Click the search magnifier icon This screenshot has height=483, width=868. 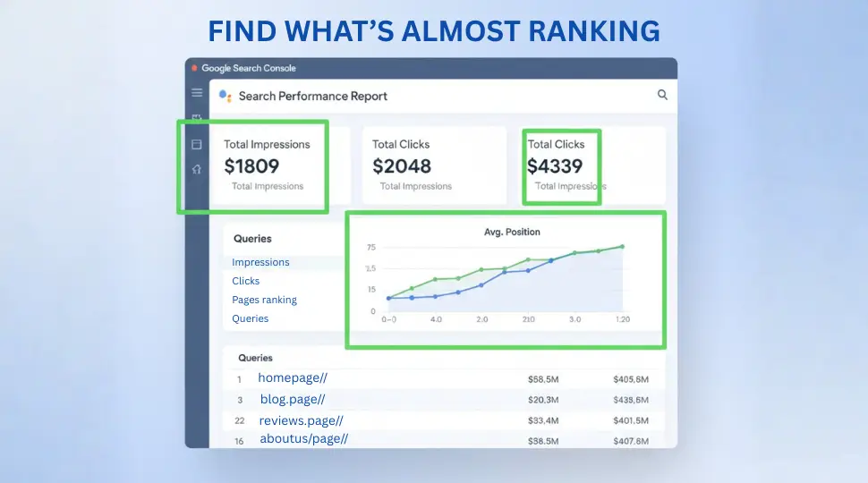(x=662, y=95)
